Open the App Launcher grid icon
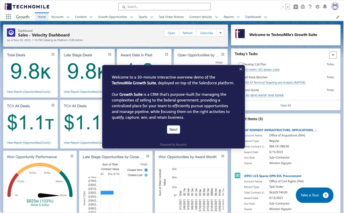The width and height of the screenshot is (344, 213). tap(8, 17)
